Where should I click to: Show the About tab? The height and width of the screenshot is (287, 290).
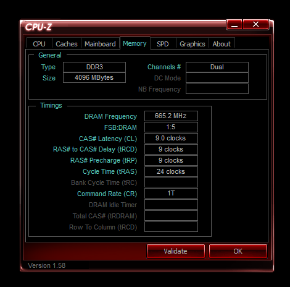click(x=222, y=44)
